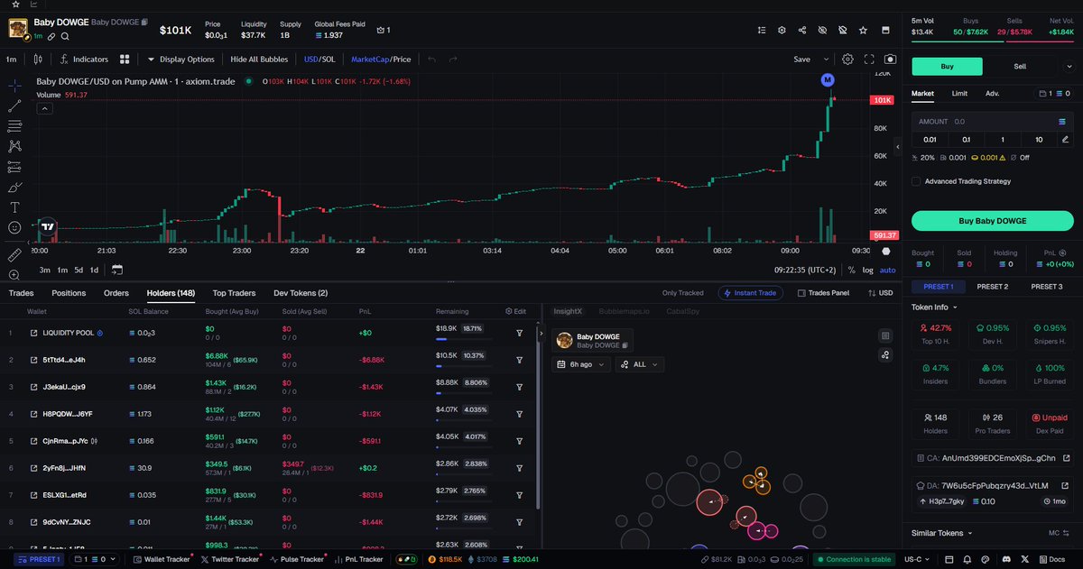Search the token with magnifier icon
The height and width of the screenshot is (569, 1083).
[65, 36]
